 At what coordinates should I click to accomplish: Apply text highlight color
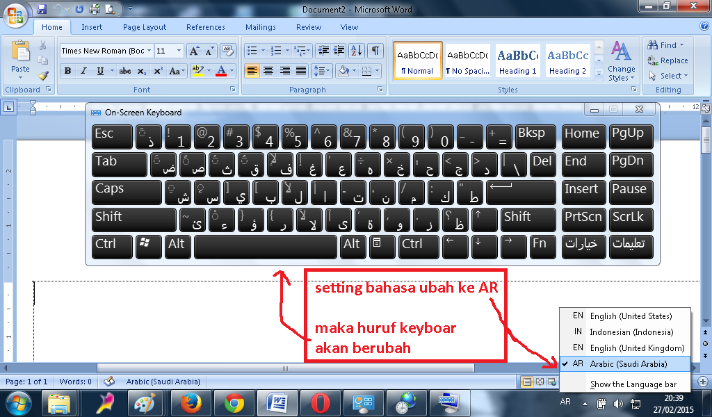point(197,71)
